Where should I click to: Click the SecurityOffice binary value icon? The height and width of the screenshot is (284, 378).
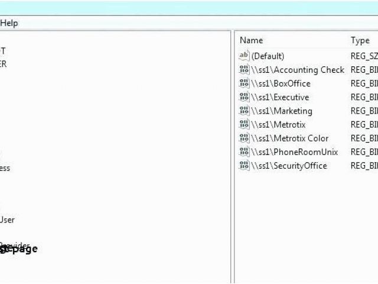pos(244,166)
